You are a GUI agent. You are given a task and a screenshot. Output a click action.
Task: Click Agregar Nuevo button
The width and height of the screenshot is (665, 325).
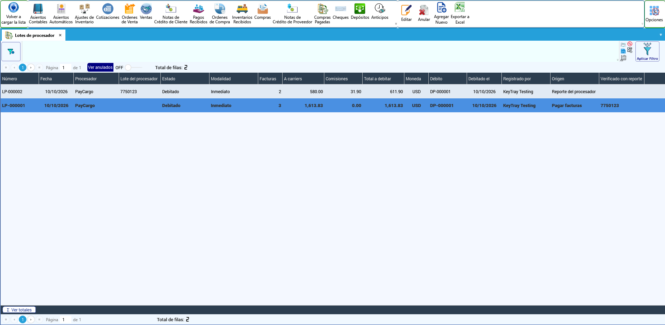click(441, 14)
